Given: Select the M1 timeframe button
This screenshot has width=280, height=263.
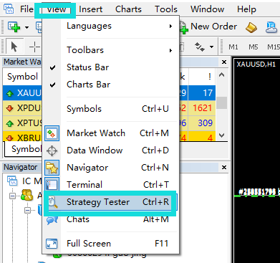Looking at the screenshot, I should 233,47.
